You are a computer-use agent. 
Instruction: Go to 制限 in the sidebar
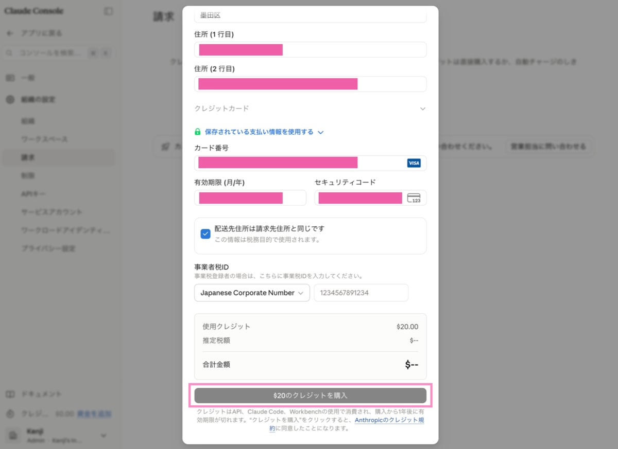click(28, 176)
